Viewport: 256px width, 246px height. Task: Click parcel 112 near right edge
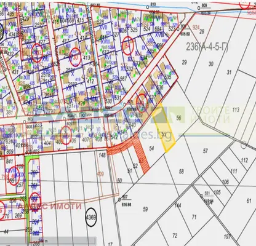coord(244,161)
